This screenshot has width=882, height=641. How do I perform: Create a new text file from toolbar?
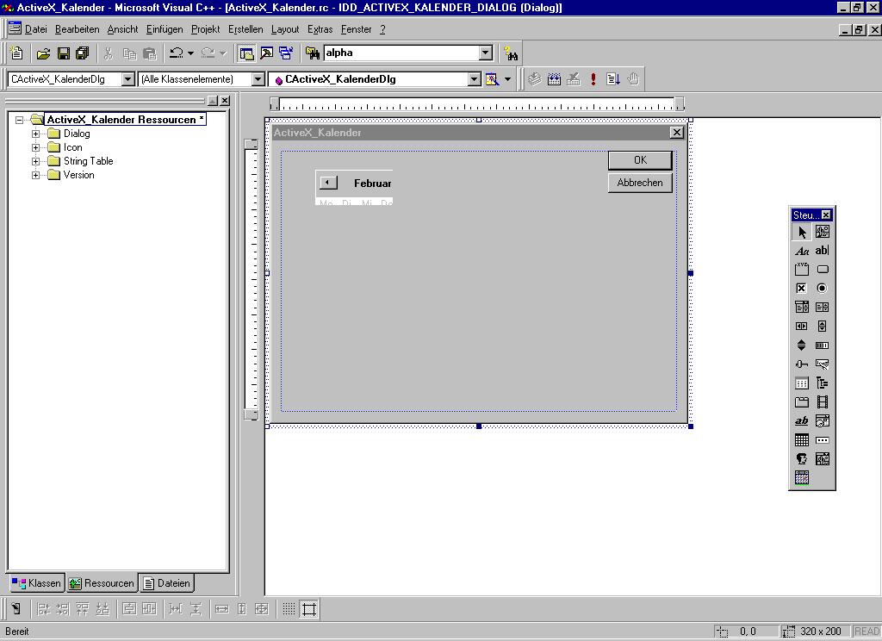click(16, 53)
